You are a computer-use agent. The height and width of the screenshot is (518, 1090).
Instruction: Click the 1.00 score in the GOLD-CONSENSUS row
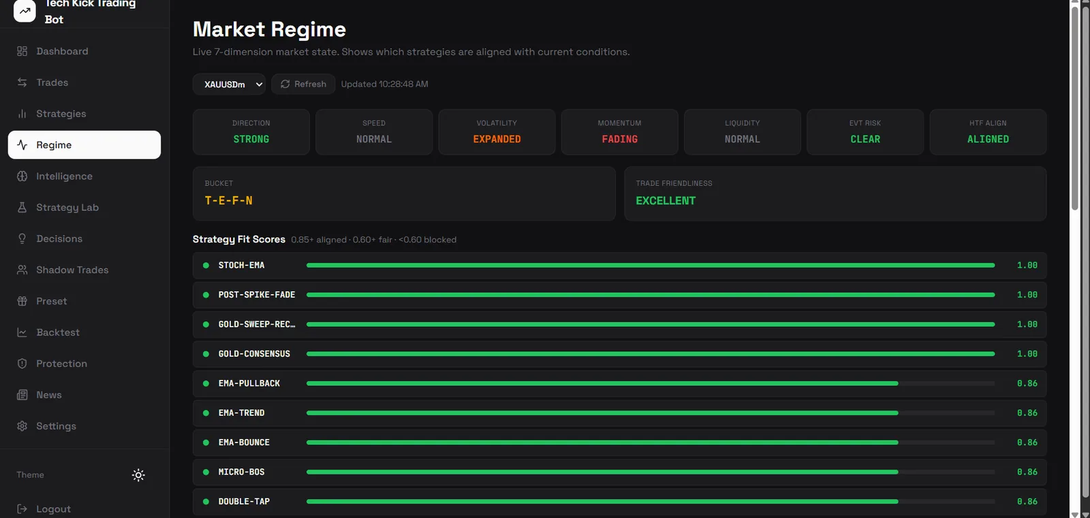[x=1027, y=354]
